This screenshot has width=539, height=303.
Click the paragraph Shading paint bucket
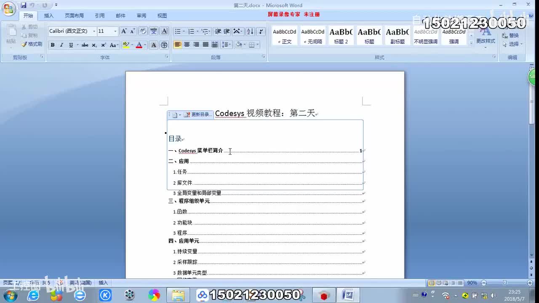coord(238,45)
